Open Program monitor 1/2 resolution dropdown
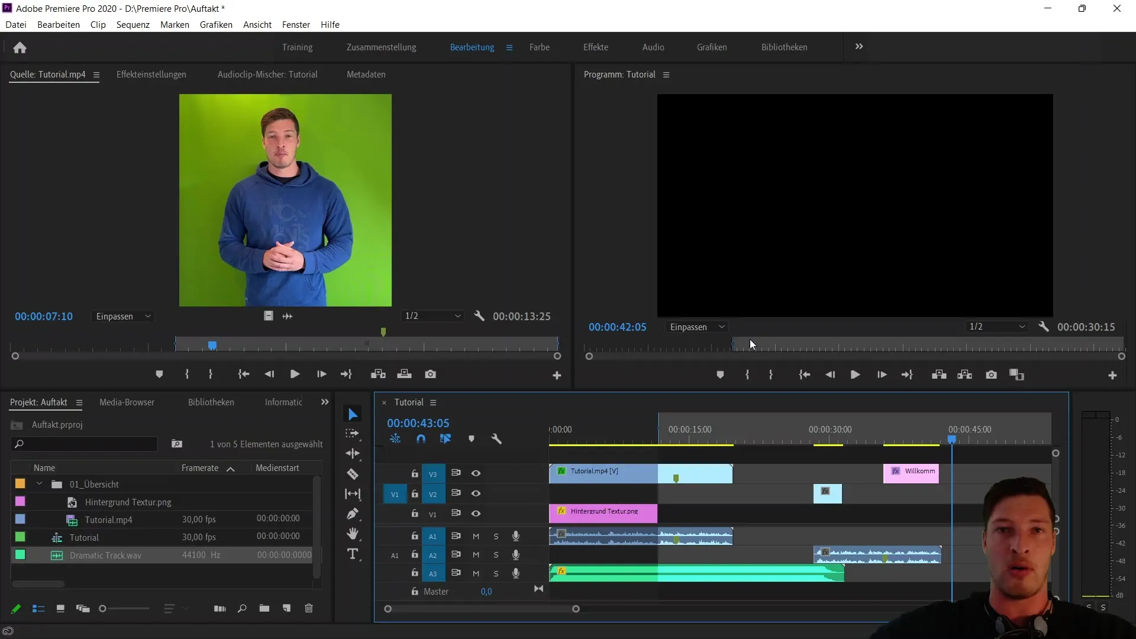The height and width of the screenshot is (639, 1136). tap(997, 327)
